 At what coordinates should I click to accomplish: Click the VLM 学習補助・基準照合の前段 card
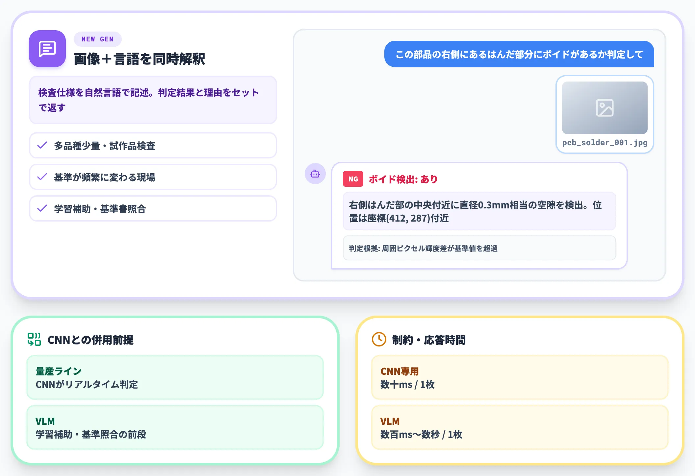tap(175, 427)
